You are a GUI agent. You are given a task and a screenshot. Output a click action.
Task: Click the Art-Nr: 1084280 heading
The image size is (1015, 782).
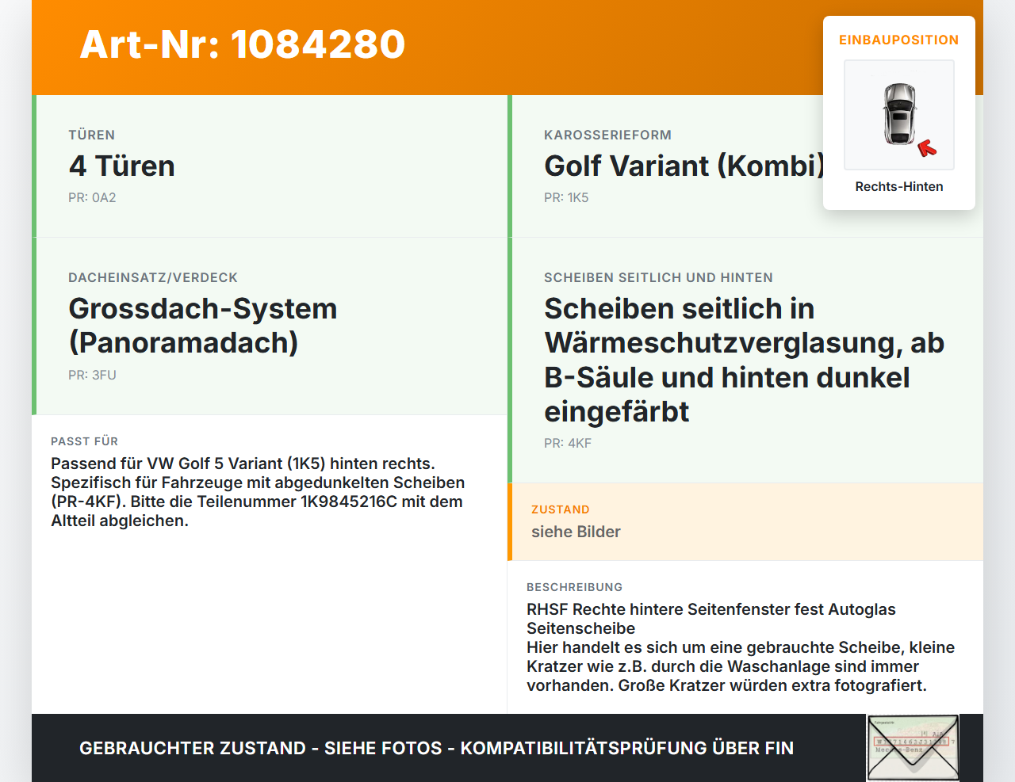tap(243, 44)
